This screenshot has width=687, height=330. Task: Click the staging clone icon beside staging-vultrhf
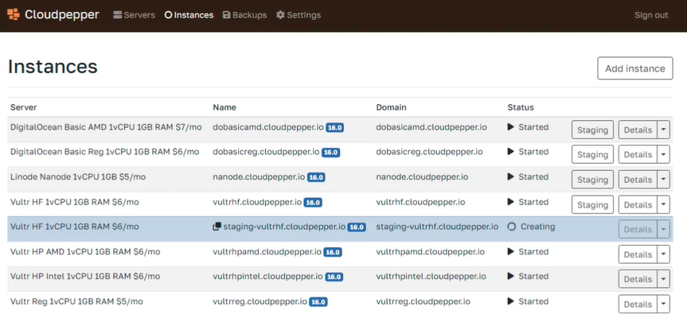pyautogui.click(x=217, y=227)
